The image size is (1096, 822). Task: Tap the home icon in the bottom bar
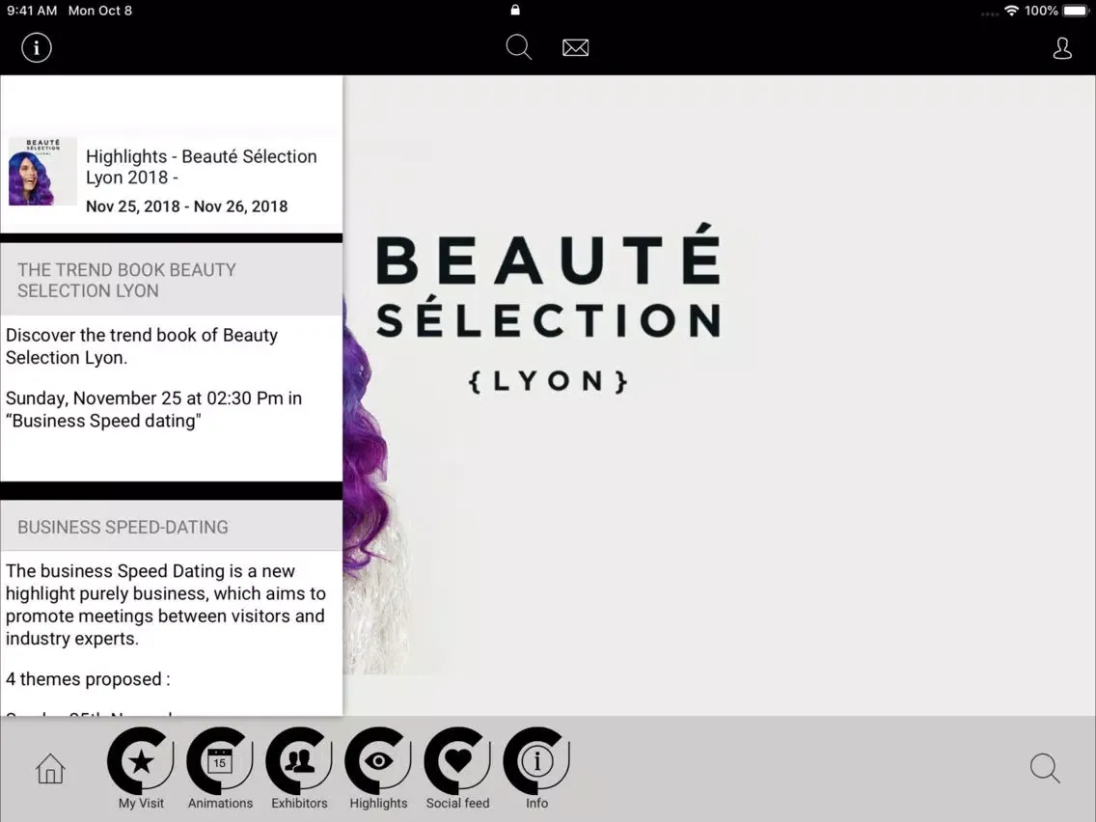click(x=49, y=768)
